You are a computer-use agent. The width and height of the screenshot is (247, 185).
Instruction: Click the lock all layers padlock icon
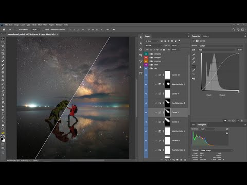164,50
